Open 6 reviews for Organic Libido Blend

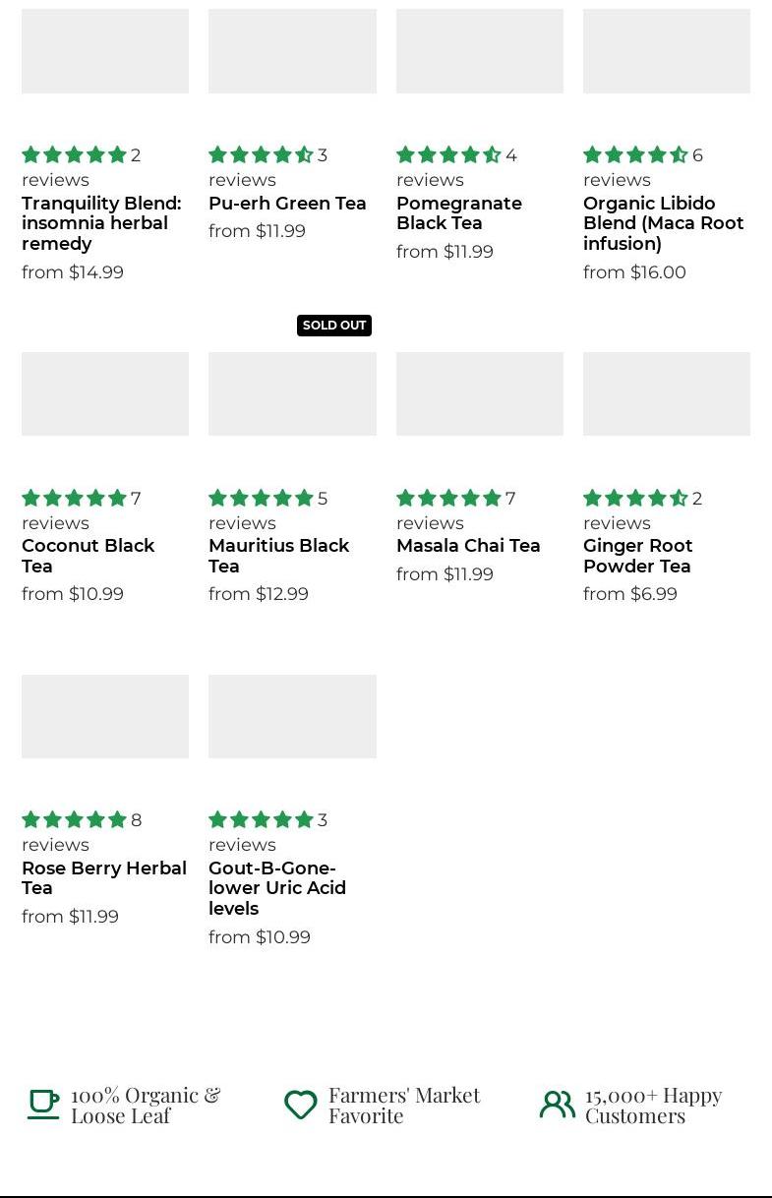pos(644,167)
